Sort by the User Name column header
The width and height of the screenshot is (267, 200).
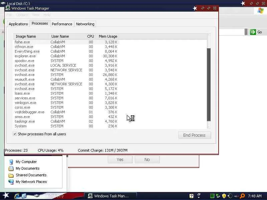click(x=66, y=36)
